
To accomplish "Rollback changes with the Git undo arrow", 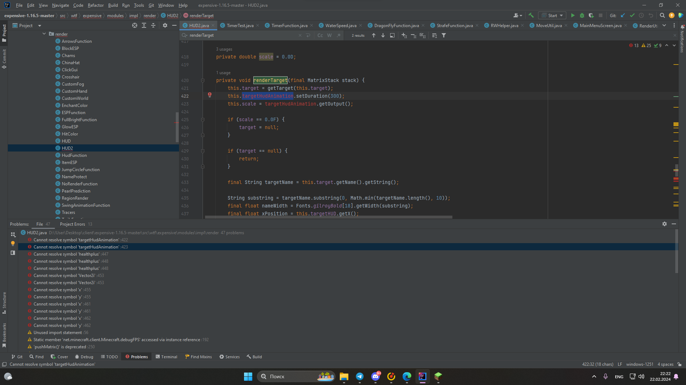I will pyautogui.click(x=651, y=15).
